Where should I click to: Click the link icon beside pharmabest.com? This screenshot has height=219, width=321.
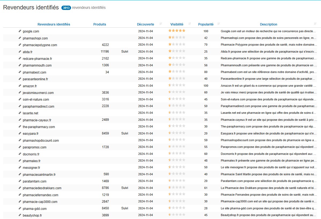coord(20,72)
